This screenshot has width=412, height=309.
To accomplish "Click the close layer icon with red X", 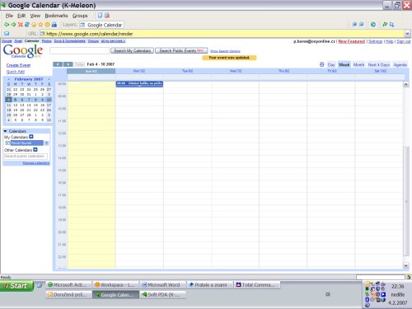I will pos(107,16).
